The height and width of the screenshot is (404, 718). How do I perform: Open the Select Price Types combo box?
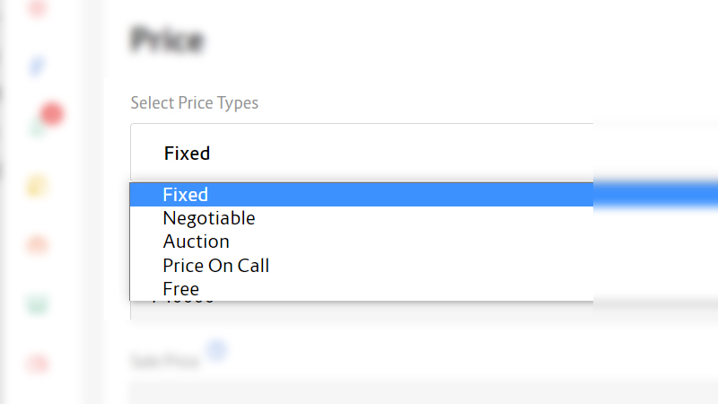361,153
